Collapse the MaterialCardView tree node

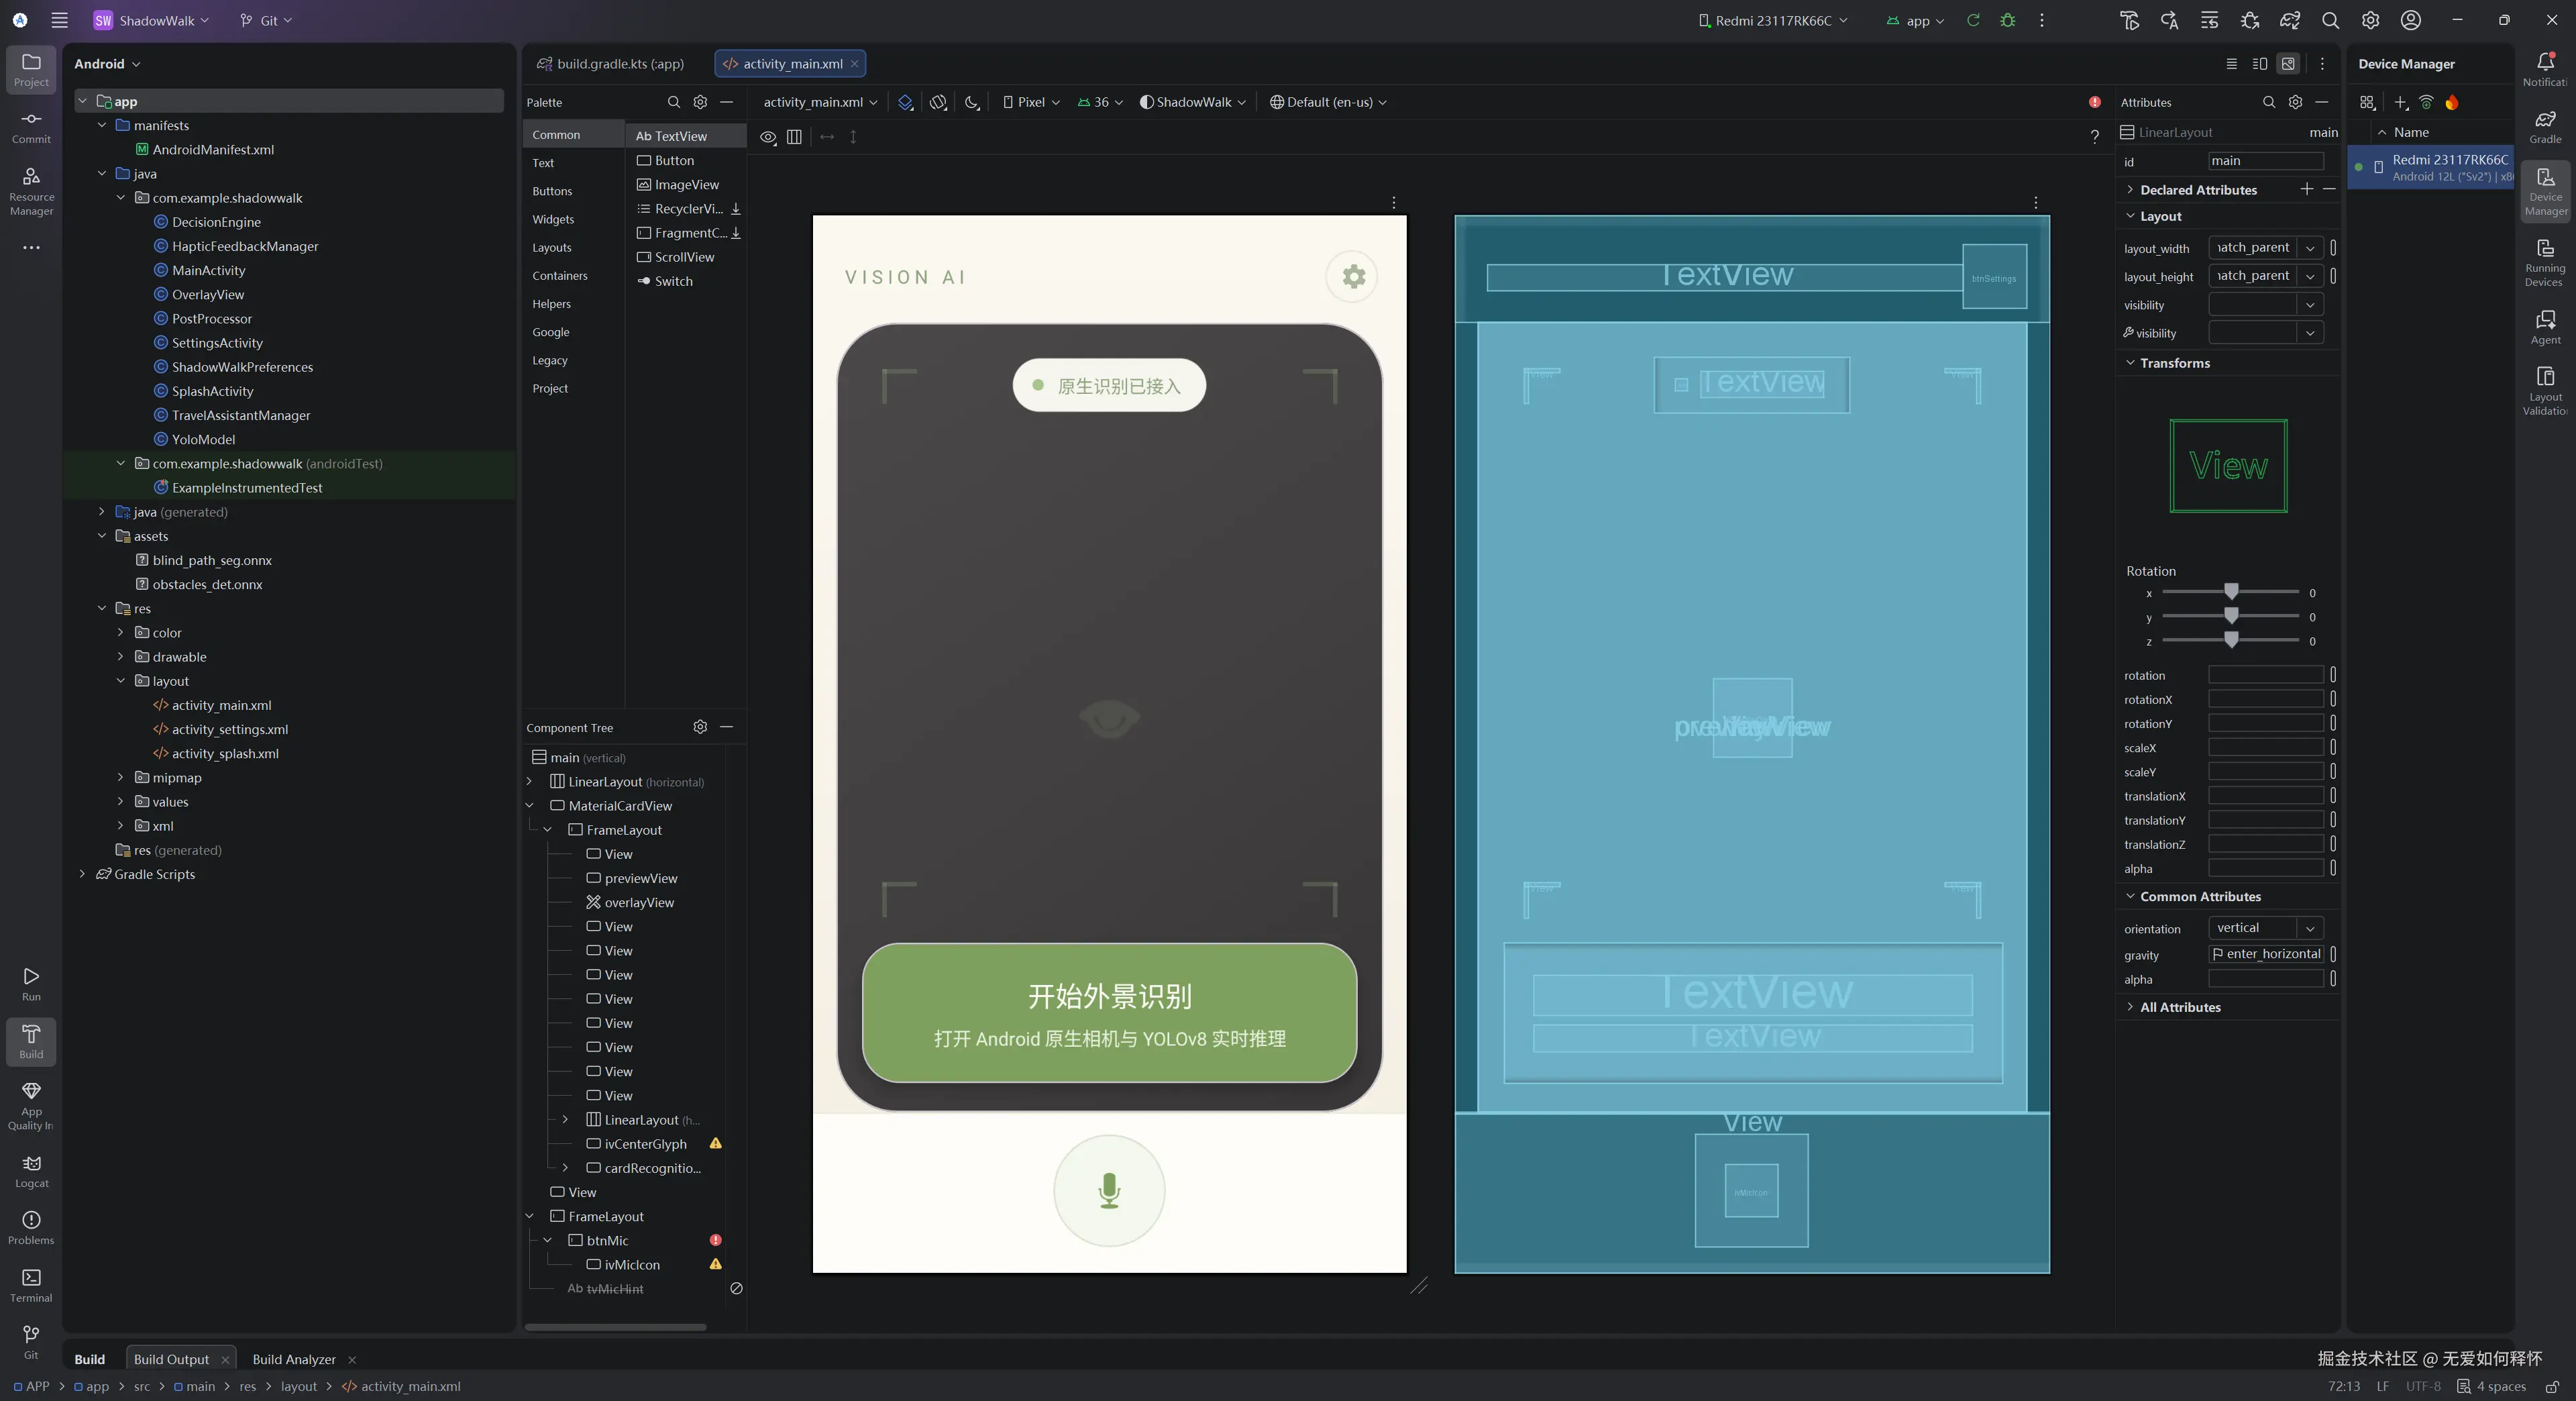[x=530, y=806]
